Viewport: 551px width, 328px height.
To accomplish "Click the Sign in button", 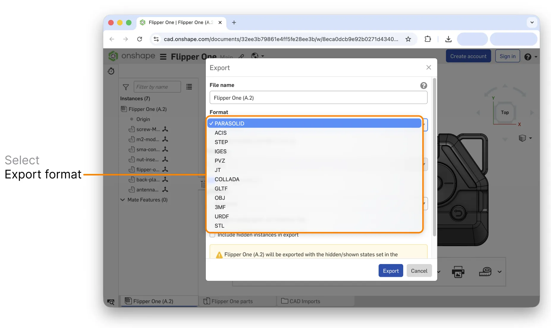I will coord(507,56).
